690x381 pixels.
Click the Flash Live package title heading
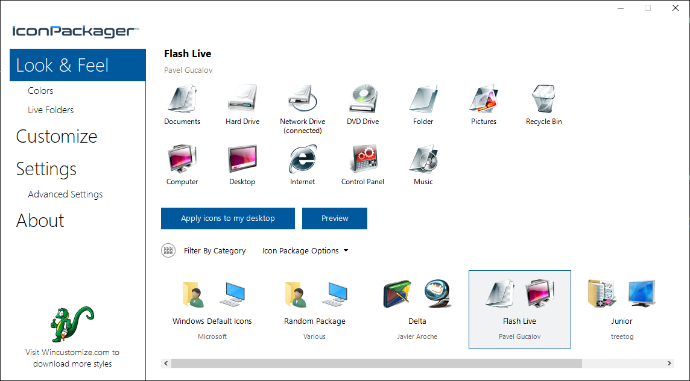pyautogui.click(x=188, y=54)
